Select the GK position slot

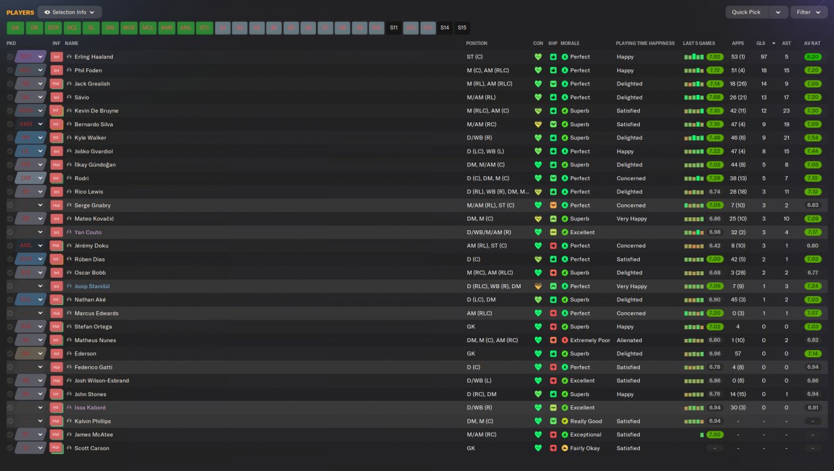15,28
